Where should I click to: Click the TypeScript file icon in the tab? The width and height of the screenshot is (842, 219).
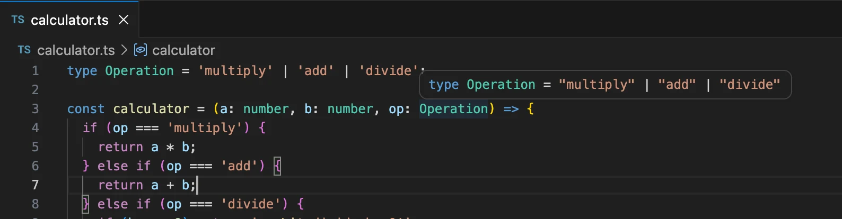[x=17, y=20]
